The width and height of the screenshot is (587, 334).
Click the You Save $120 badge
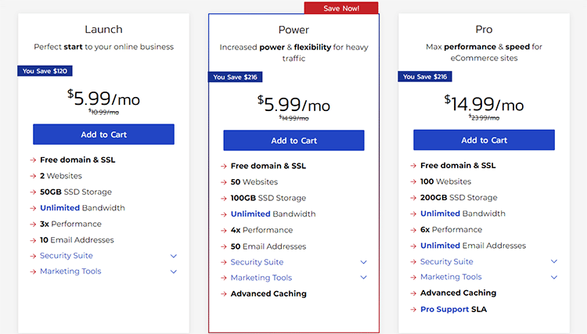click(44, 71)
